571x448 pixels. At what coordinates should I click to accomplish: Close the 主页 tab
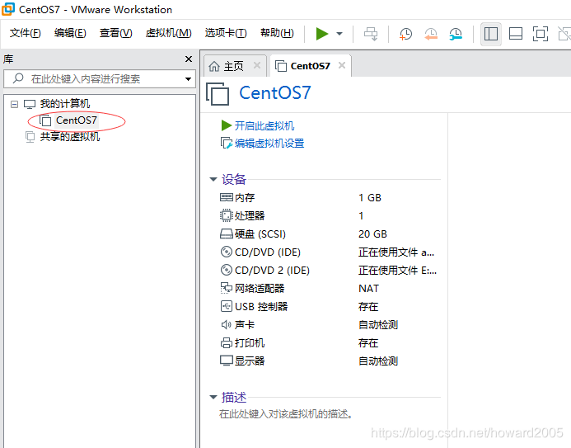coord(257,65)
